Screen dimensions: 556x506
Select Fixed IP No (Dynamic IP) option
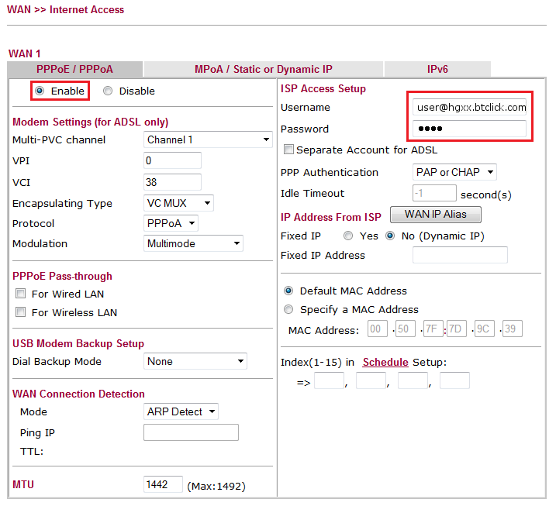point(390,236)
